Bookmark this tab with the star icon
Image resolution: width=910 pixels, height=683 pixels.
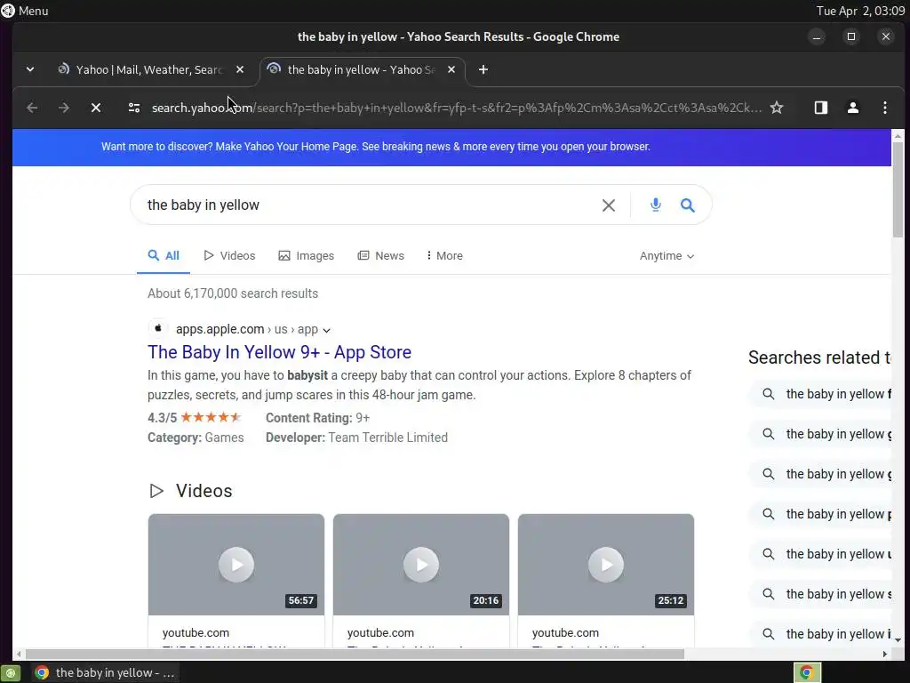(x=777, y=108)
